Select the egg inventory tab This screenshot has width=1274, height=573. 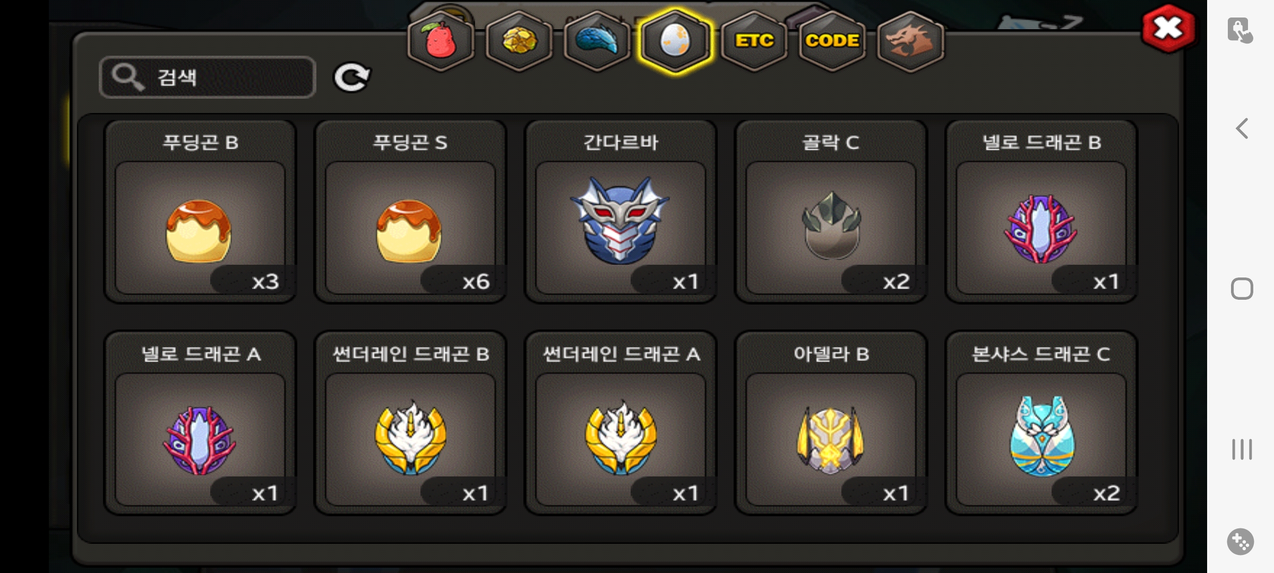click(675, 41)
